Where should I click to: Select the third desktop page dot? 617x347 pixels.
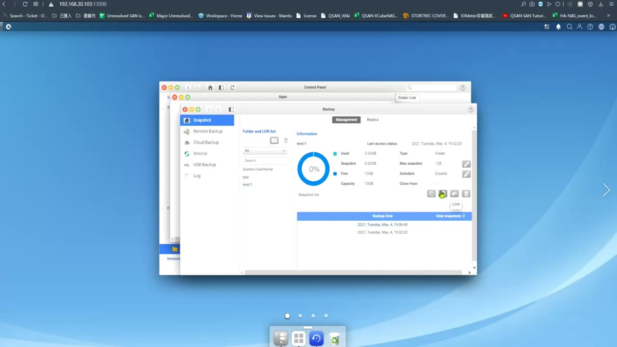tap(313, 316)
